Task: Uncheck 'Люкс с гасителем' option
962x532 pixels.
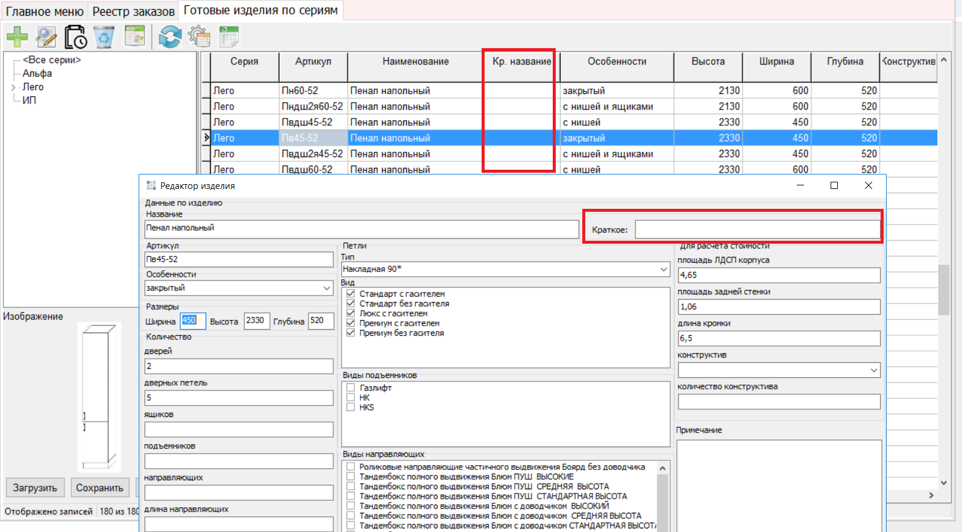Action: [x=351, y=313]
